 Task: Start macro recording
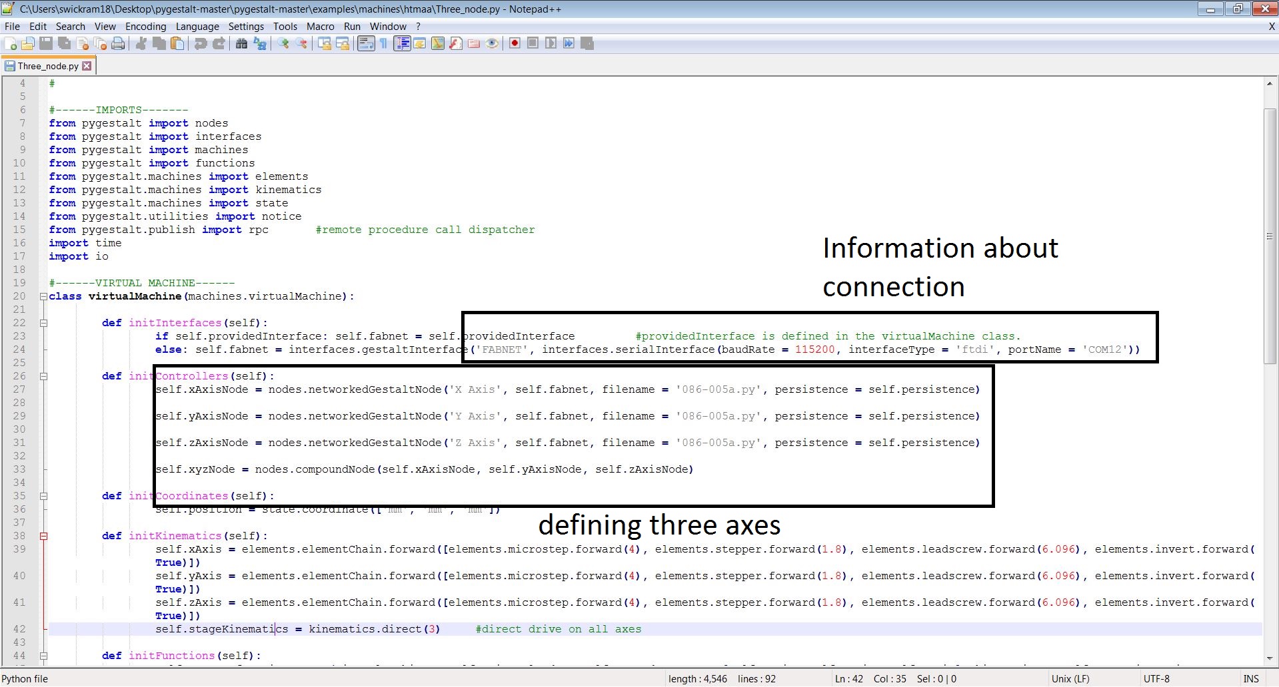click(515, 43)
